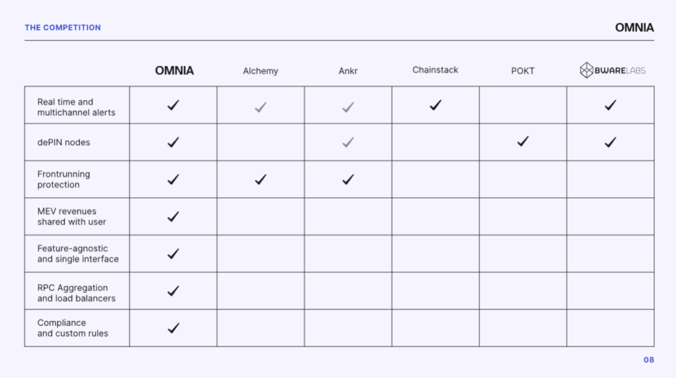The image size is (676, 378).
Task: Click THE COMPETITION slide title
Action: [63, 28]
